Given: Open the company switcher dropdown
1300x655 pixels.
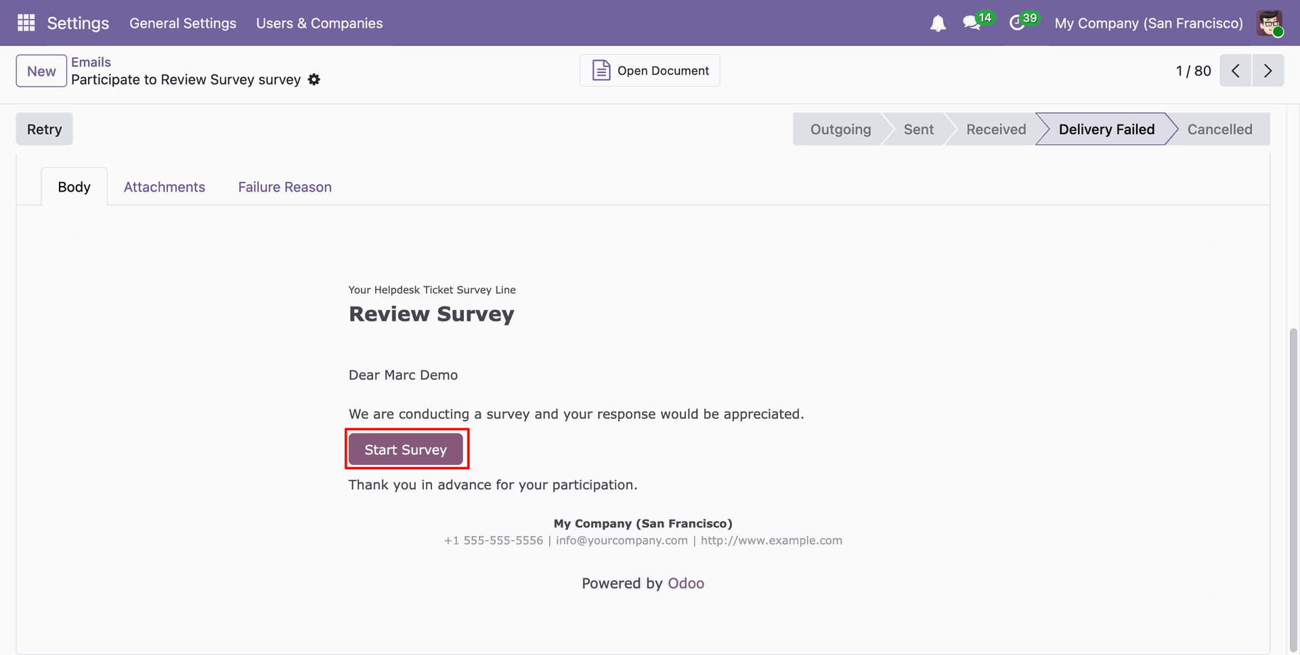Looking at the screenshot, I should point(1148,23).
